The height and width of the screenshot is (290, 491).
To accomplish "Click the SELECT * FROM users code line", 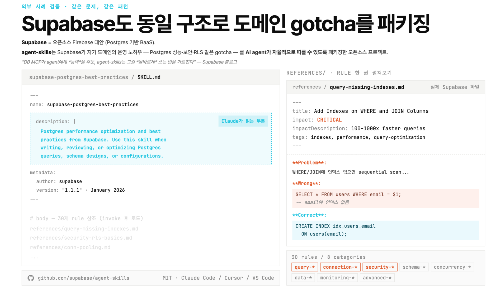I will click(x=348, y=194).
